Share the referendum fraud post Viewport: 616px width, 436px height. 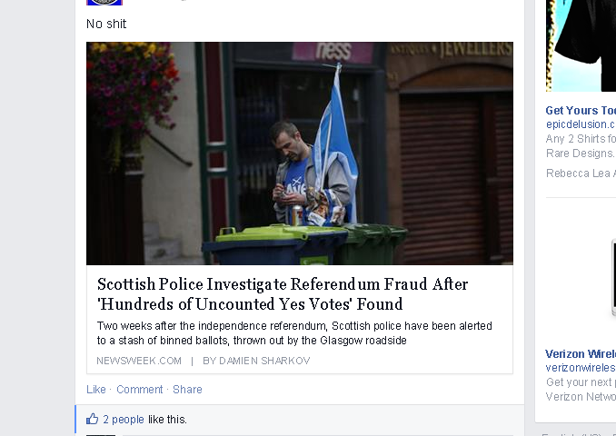click(x=187, y=390)
